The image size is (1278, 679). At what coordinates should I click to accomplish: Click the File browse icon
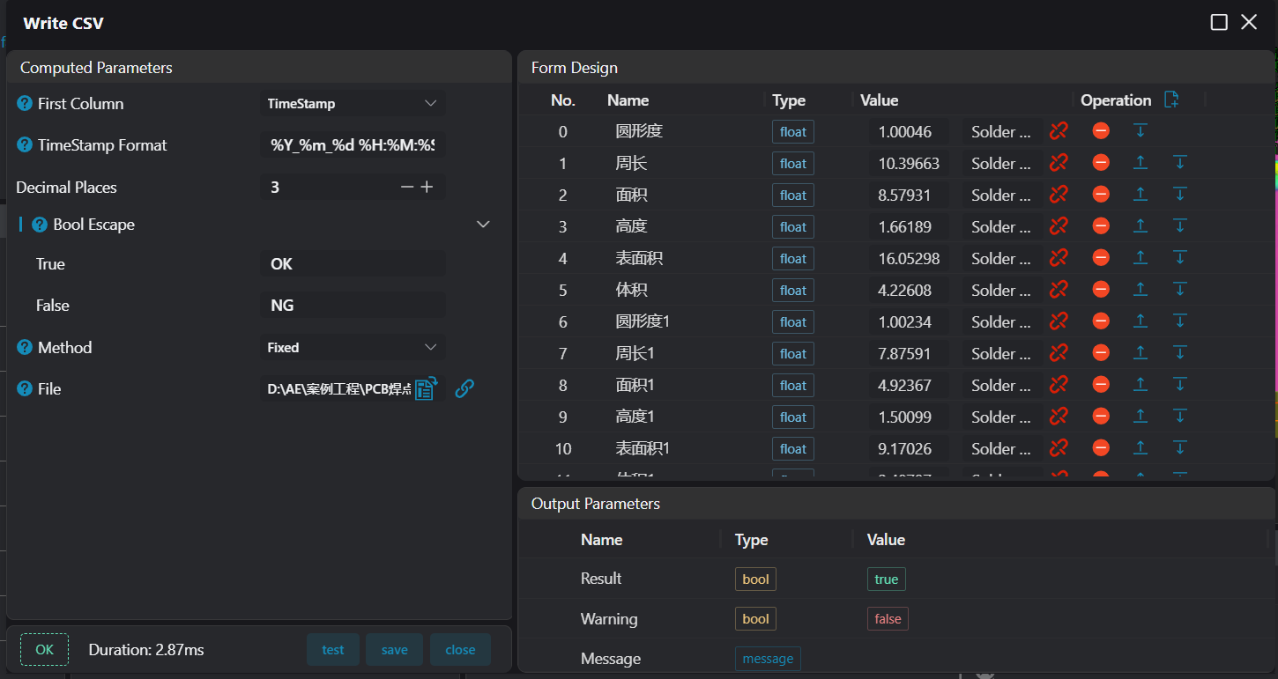coord(426,388)
